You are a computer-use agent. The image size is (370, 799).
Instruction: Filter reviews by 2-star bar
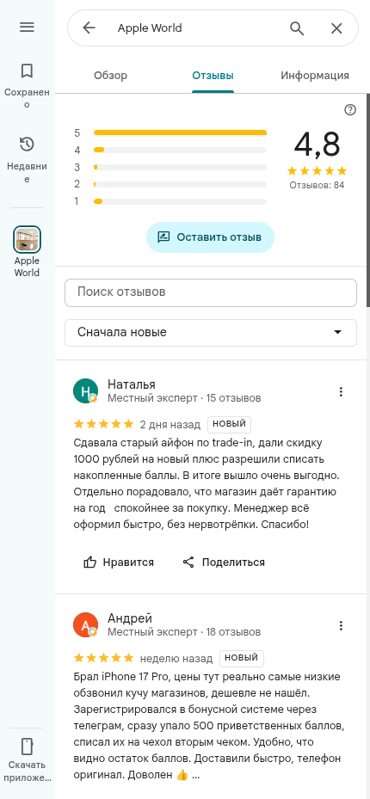pos(170,184)
